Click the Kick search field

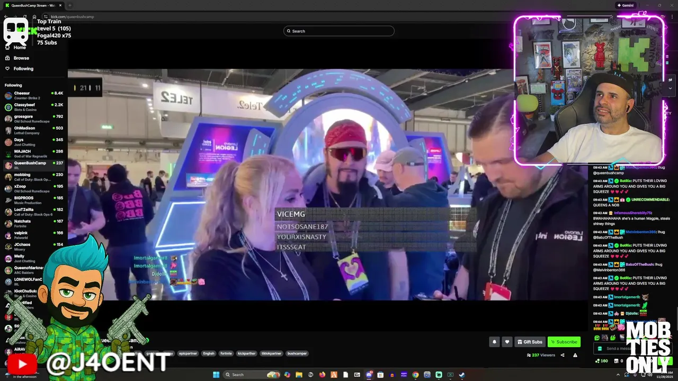(339, 31)
